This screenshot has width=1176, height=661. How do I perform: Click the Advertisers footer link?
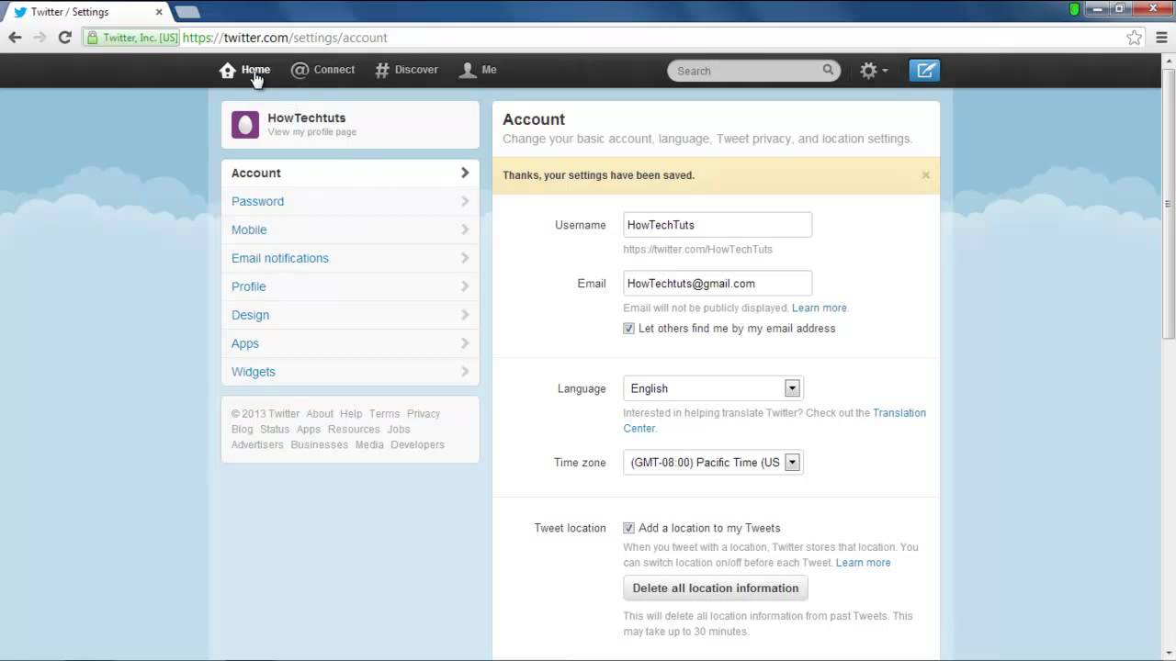[257, 445]
